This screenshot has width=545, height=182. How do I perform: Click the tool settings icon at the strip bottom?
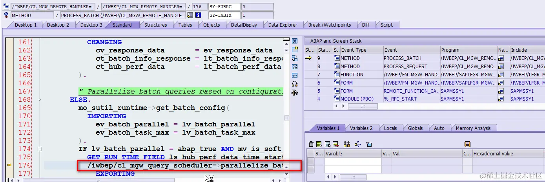pyautogui.click(x=295, y=92)
